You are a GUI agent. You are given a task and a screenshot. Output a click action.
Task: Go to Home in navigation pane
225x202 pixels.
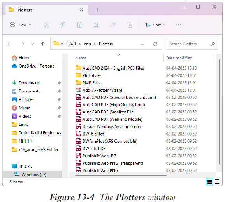click(21, 58)
